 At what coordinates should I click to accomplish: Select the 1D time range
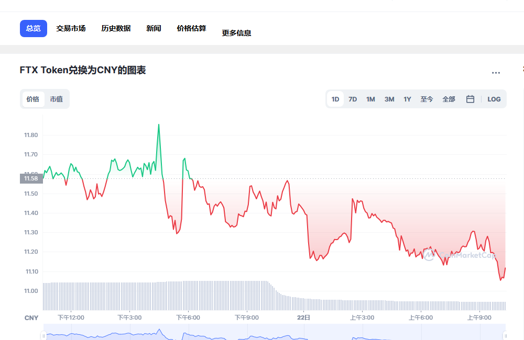335,99
